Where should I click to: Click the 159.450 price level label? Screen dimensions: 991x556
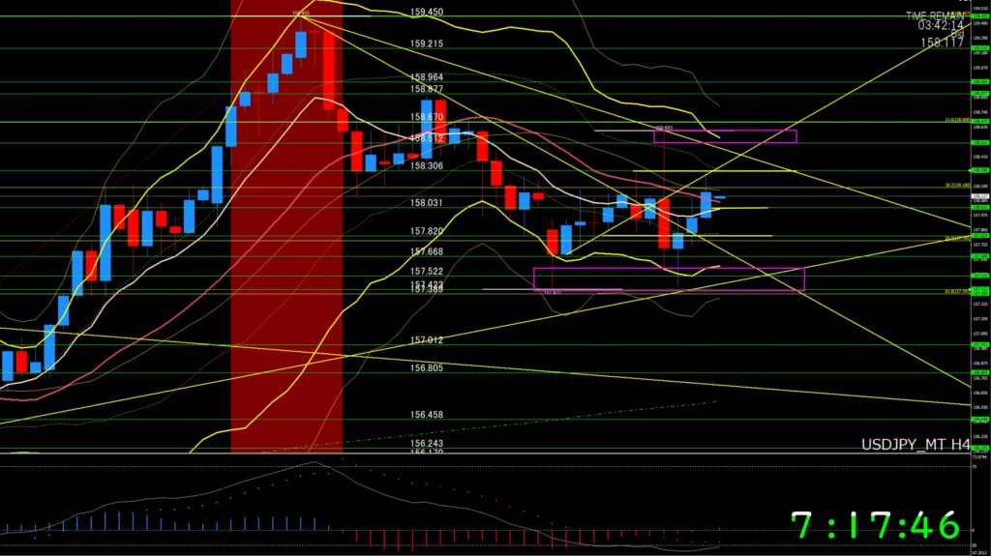point(427,13)
